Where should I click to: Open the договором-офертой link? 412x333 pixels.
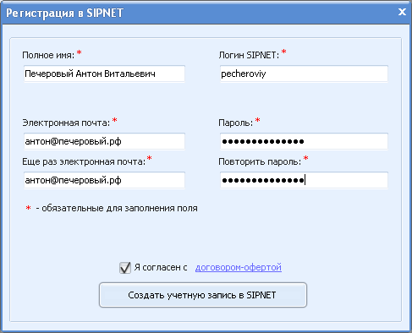[239, 267]
